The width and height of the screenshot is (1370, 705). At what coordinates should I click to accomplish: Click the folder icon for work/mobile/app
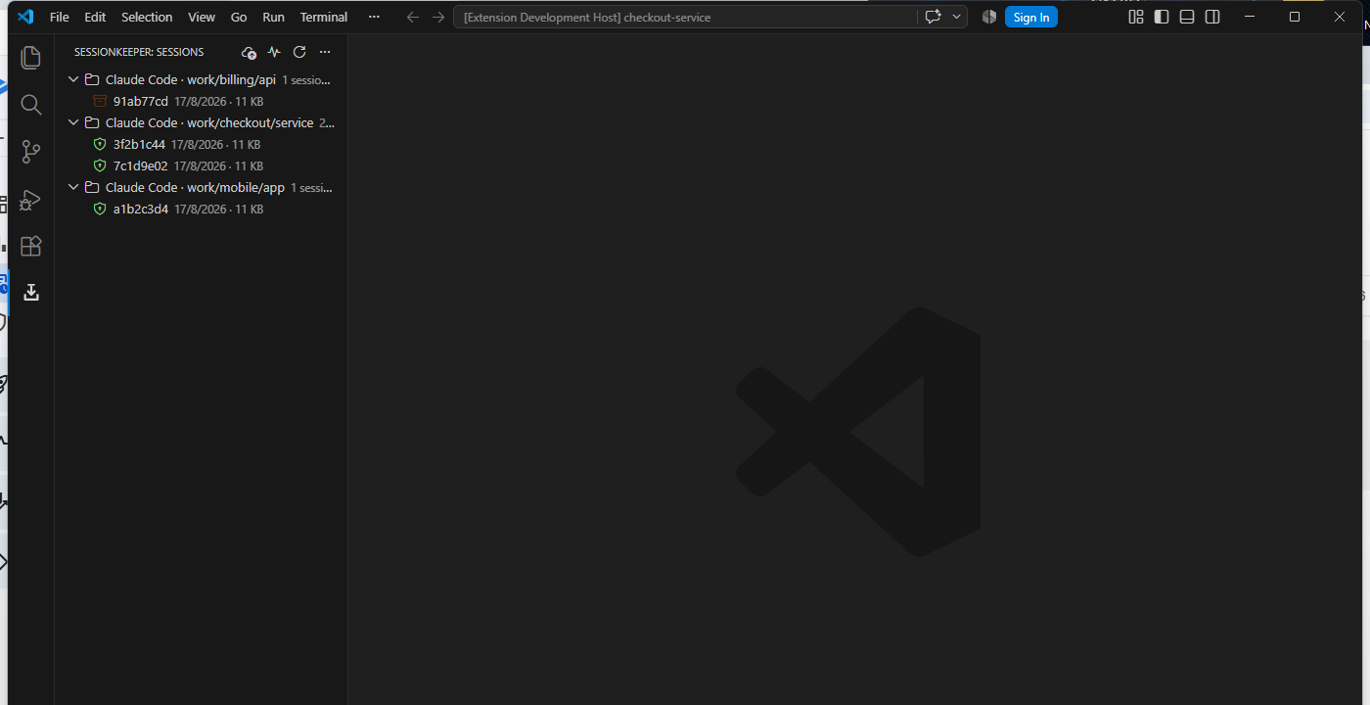92,187
